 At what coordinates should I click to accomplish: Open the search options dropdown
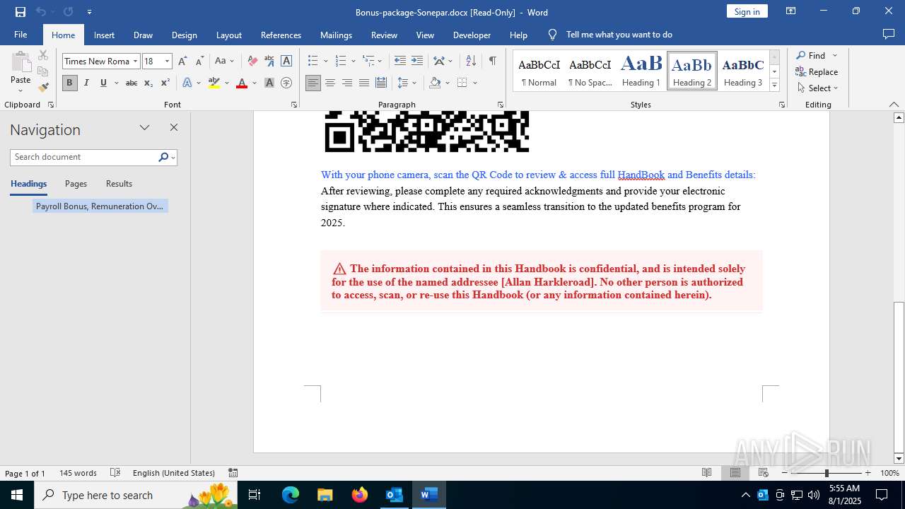[173, 157]
